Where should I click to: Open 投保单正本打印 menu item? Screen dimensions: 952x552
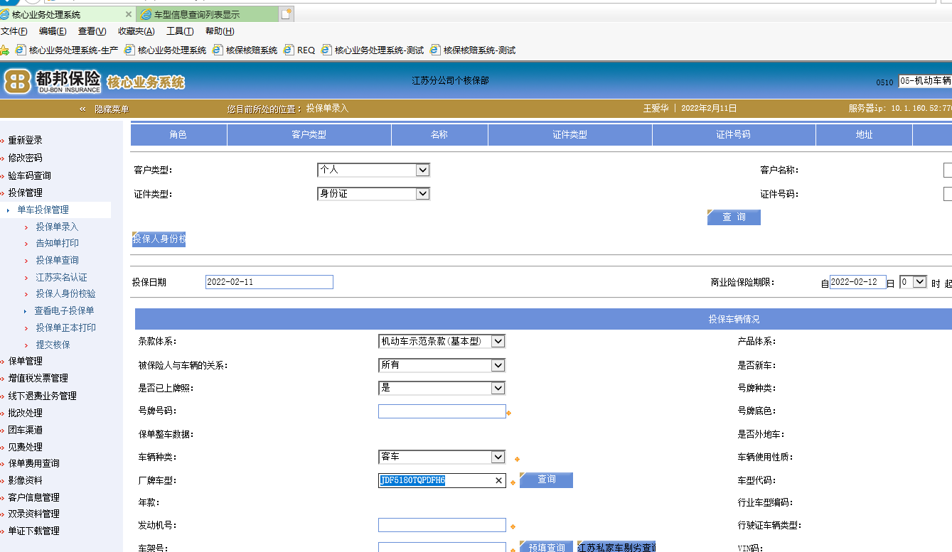coord(65,328)
